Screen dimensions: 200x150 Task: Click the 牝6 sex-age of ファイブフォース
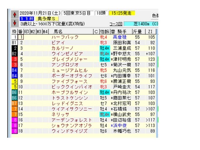(x=103, y=81)
